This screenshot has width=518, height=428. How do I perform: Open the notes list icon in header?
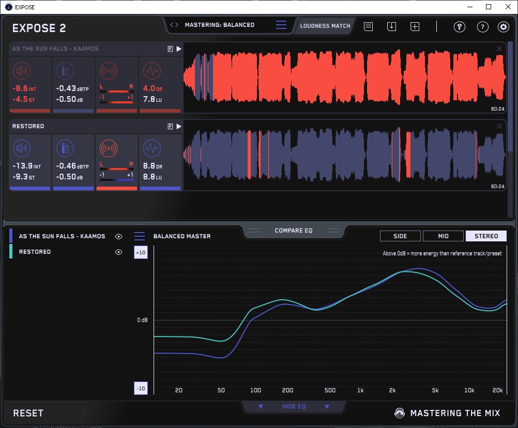pos(368,26)
